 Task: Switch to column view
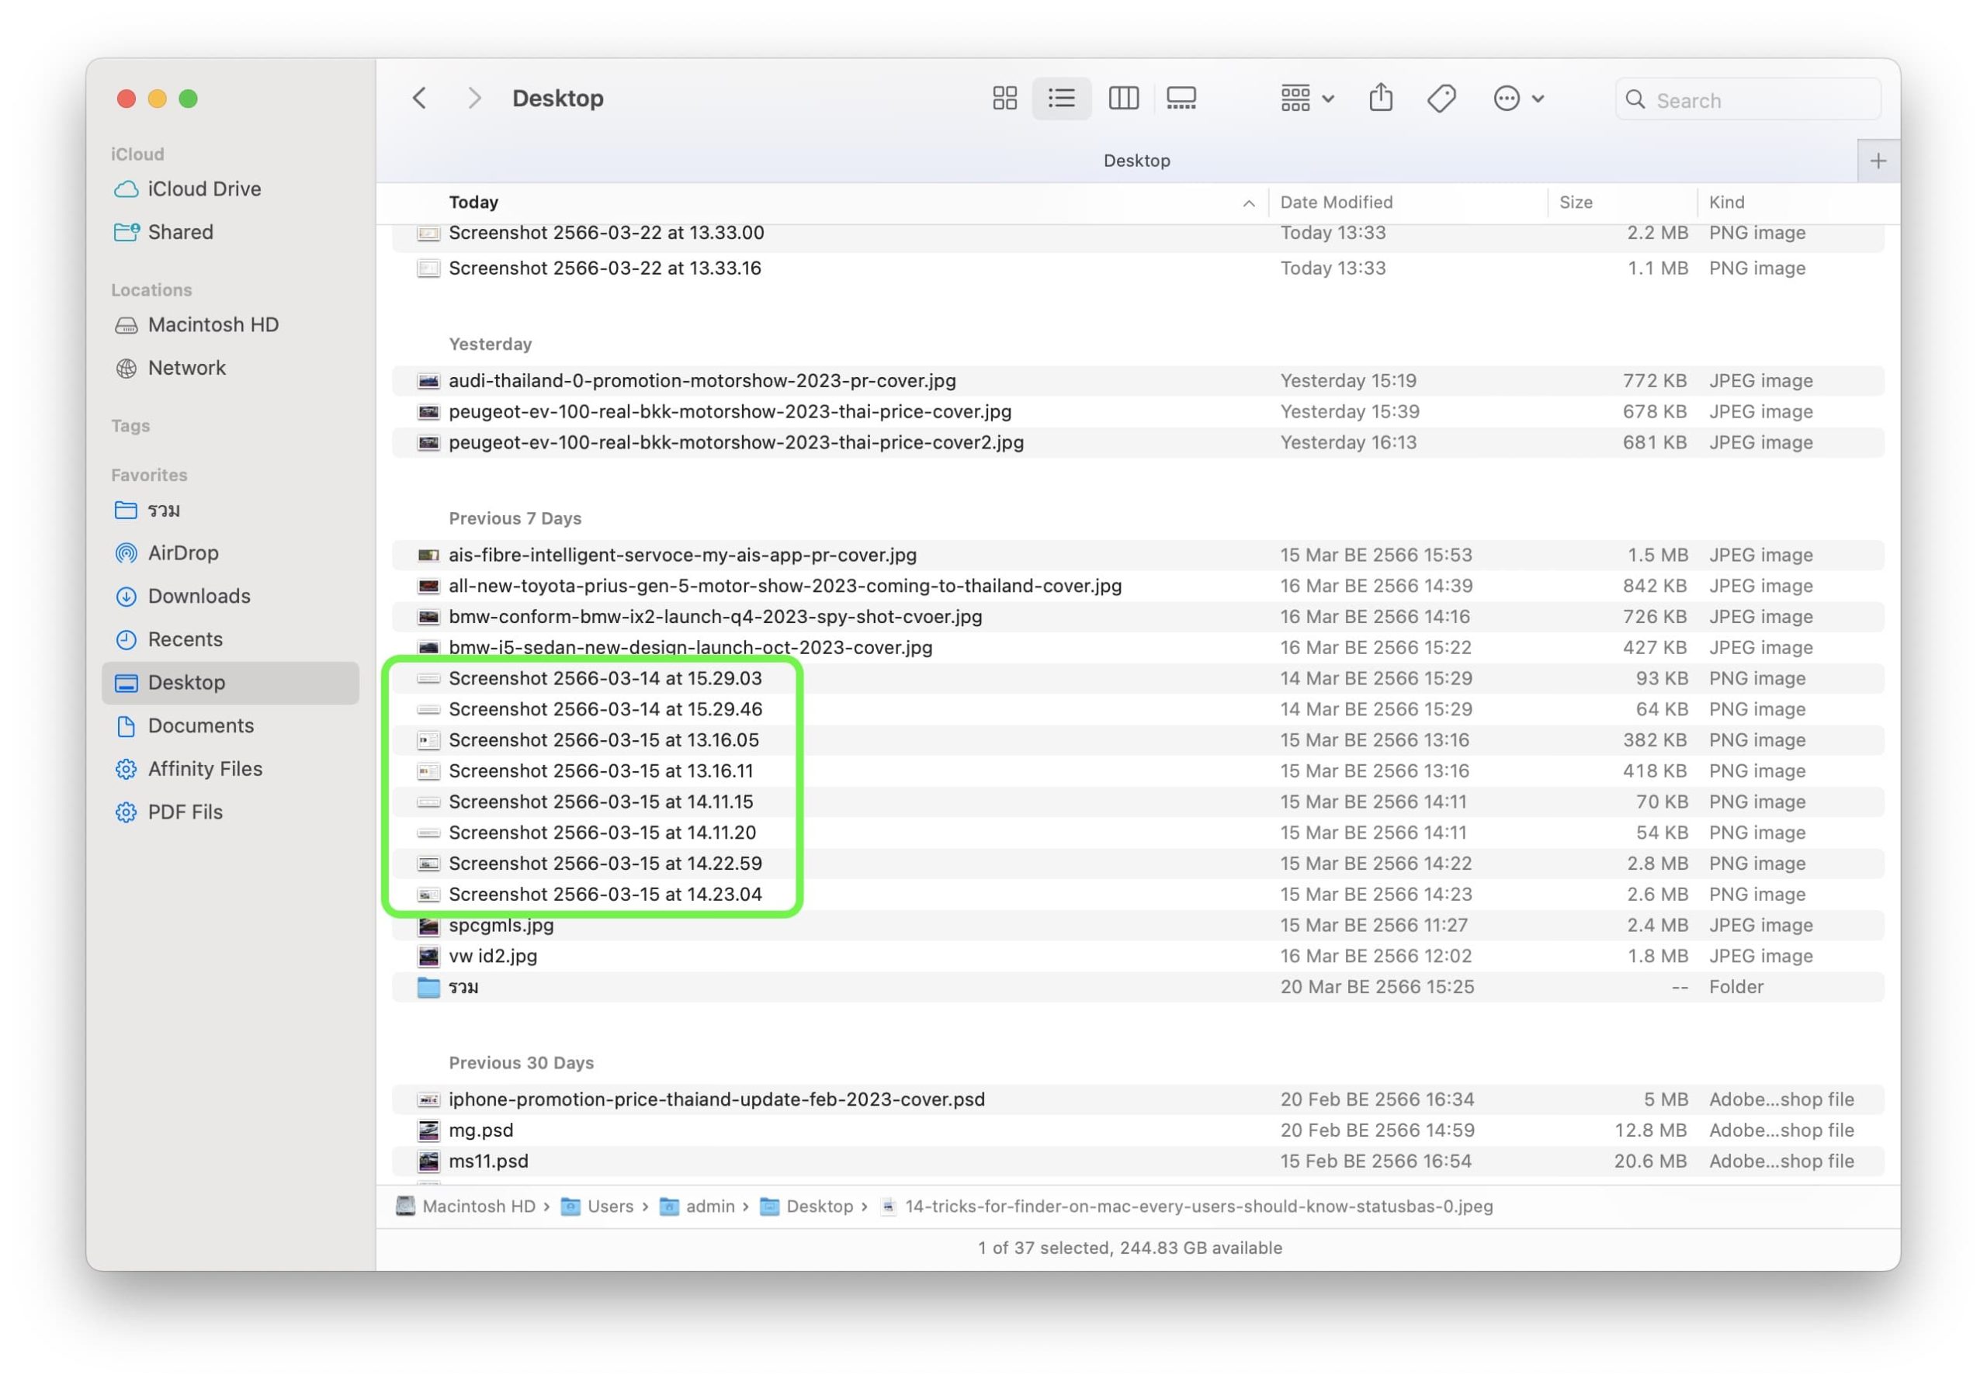(1122, 99)
